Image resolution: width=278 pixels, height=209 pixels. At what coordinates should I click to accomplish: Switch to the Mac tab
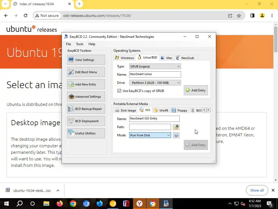coord(166,58)
